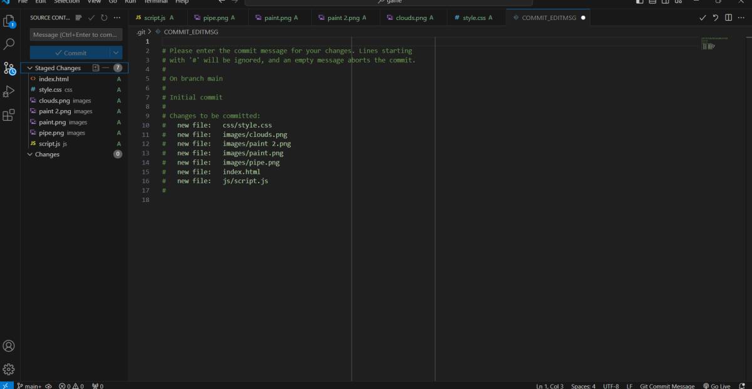Screen dimensions: 752x389
Task: Split the editor to the right
Action: (728, 18)
